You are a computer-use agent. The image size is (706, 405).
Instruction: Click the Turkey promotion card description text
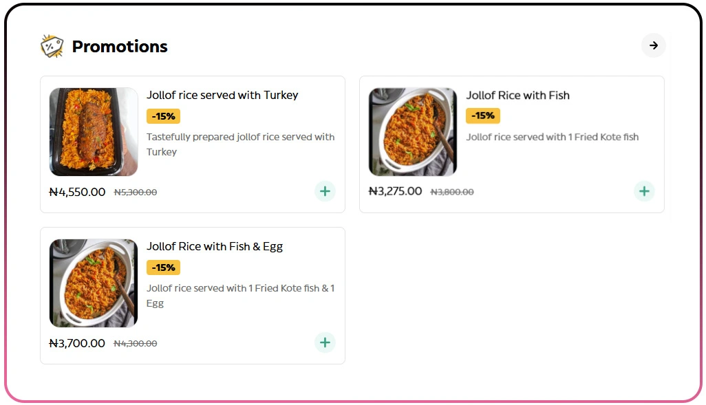tap(241, 144)
